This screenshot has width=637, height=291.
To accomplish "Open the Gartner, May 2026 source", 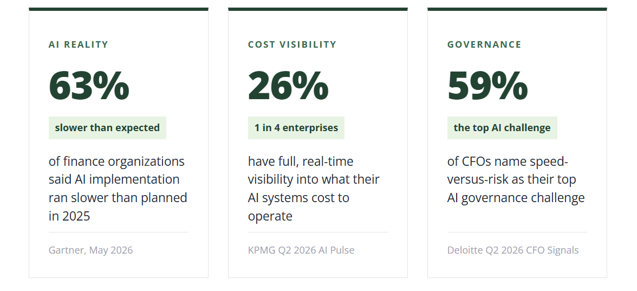I will (90, 250).
